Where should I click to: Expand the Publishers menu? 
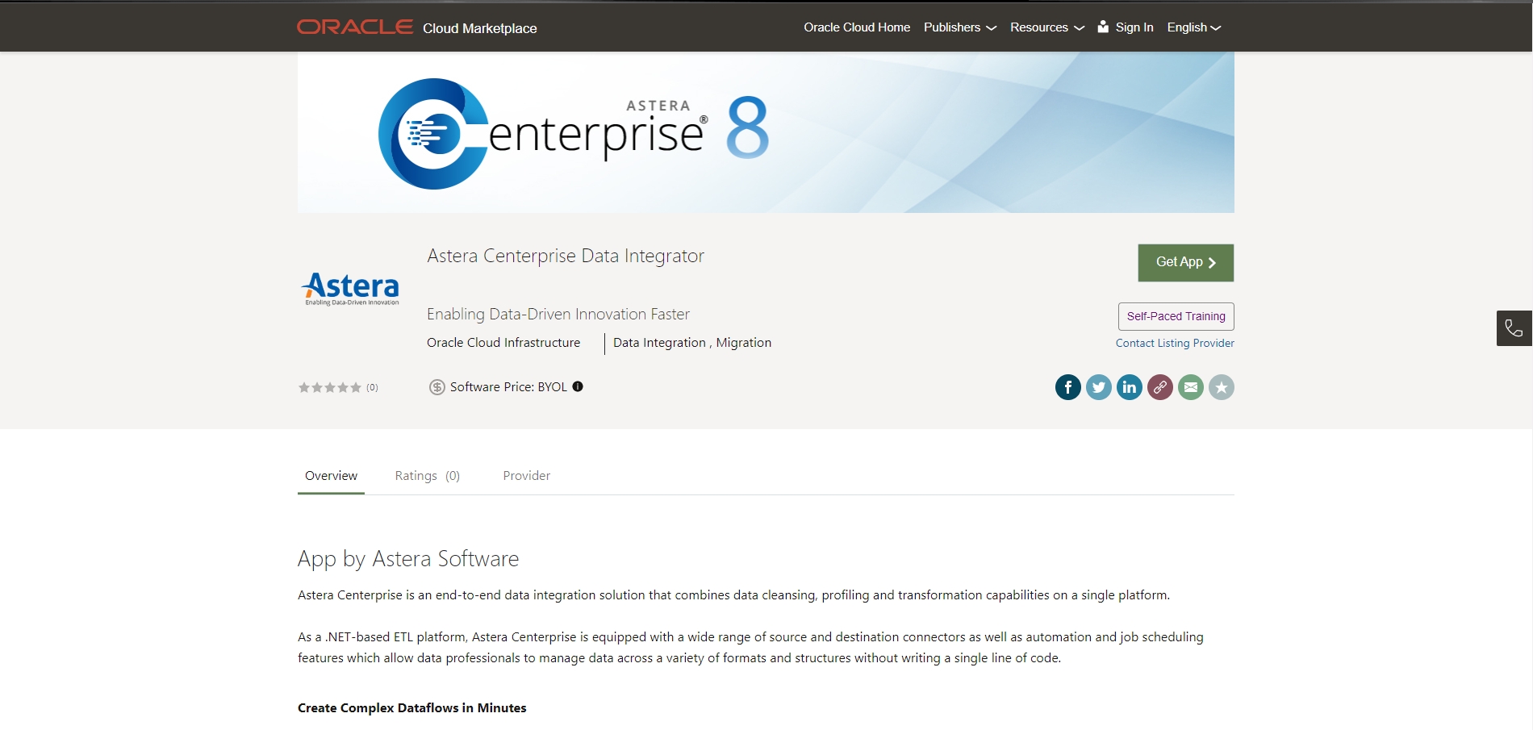pyautogui.click(x=960, y=27)
